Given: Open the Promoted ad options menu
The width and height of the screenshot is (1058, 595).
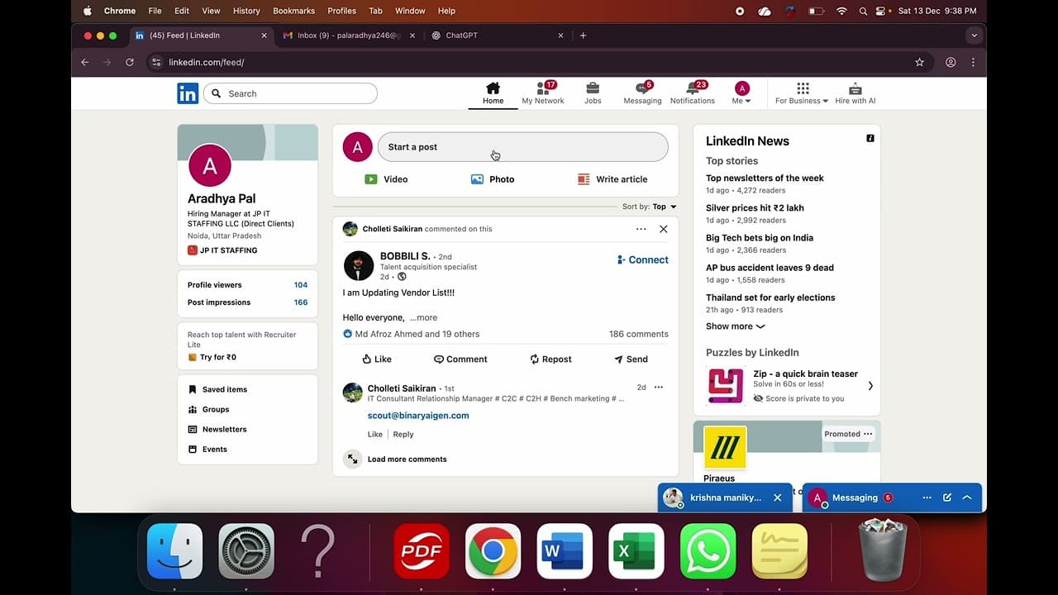Looking at the screenshot, I should (868, 434).
